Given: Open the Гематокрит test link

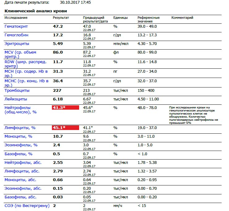Looking at the screenshot, I should coord(16,26).
